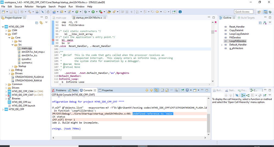Collapse the H745_IDE_CPP project node
274x147 pixels.
[x=3, y=27]
